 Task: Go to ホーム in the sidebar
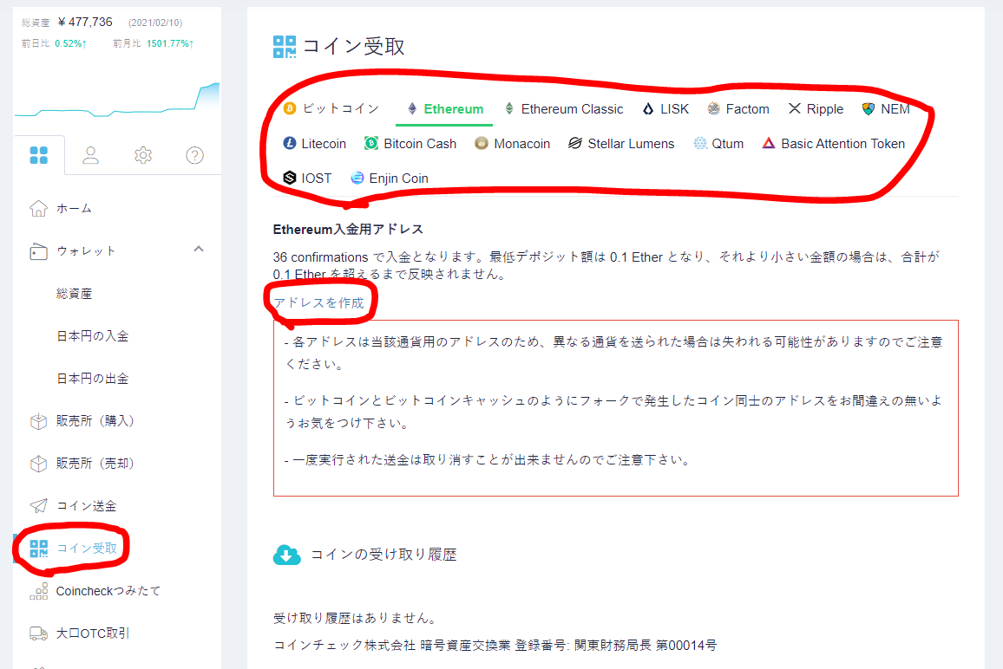tap(75, 208)
